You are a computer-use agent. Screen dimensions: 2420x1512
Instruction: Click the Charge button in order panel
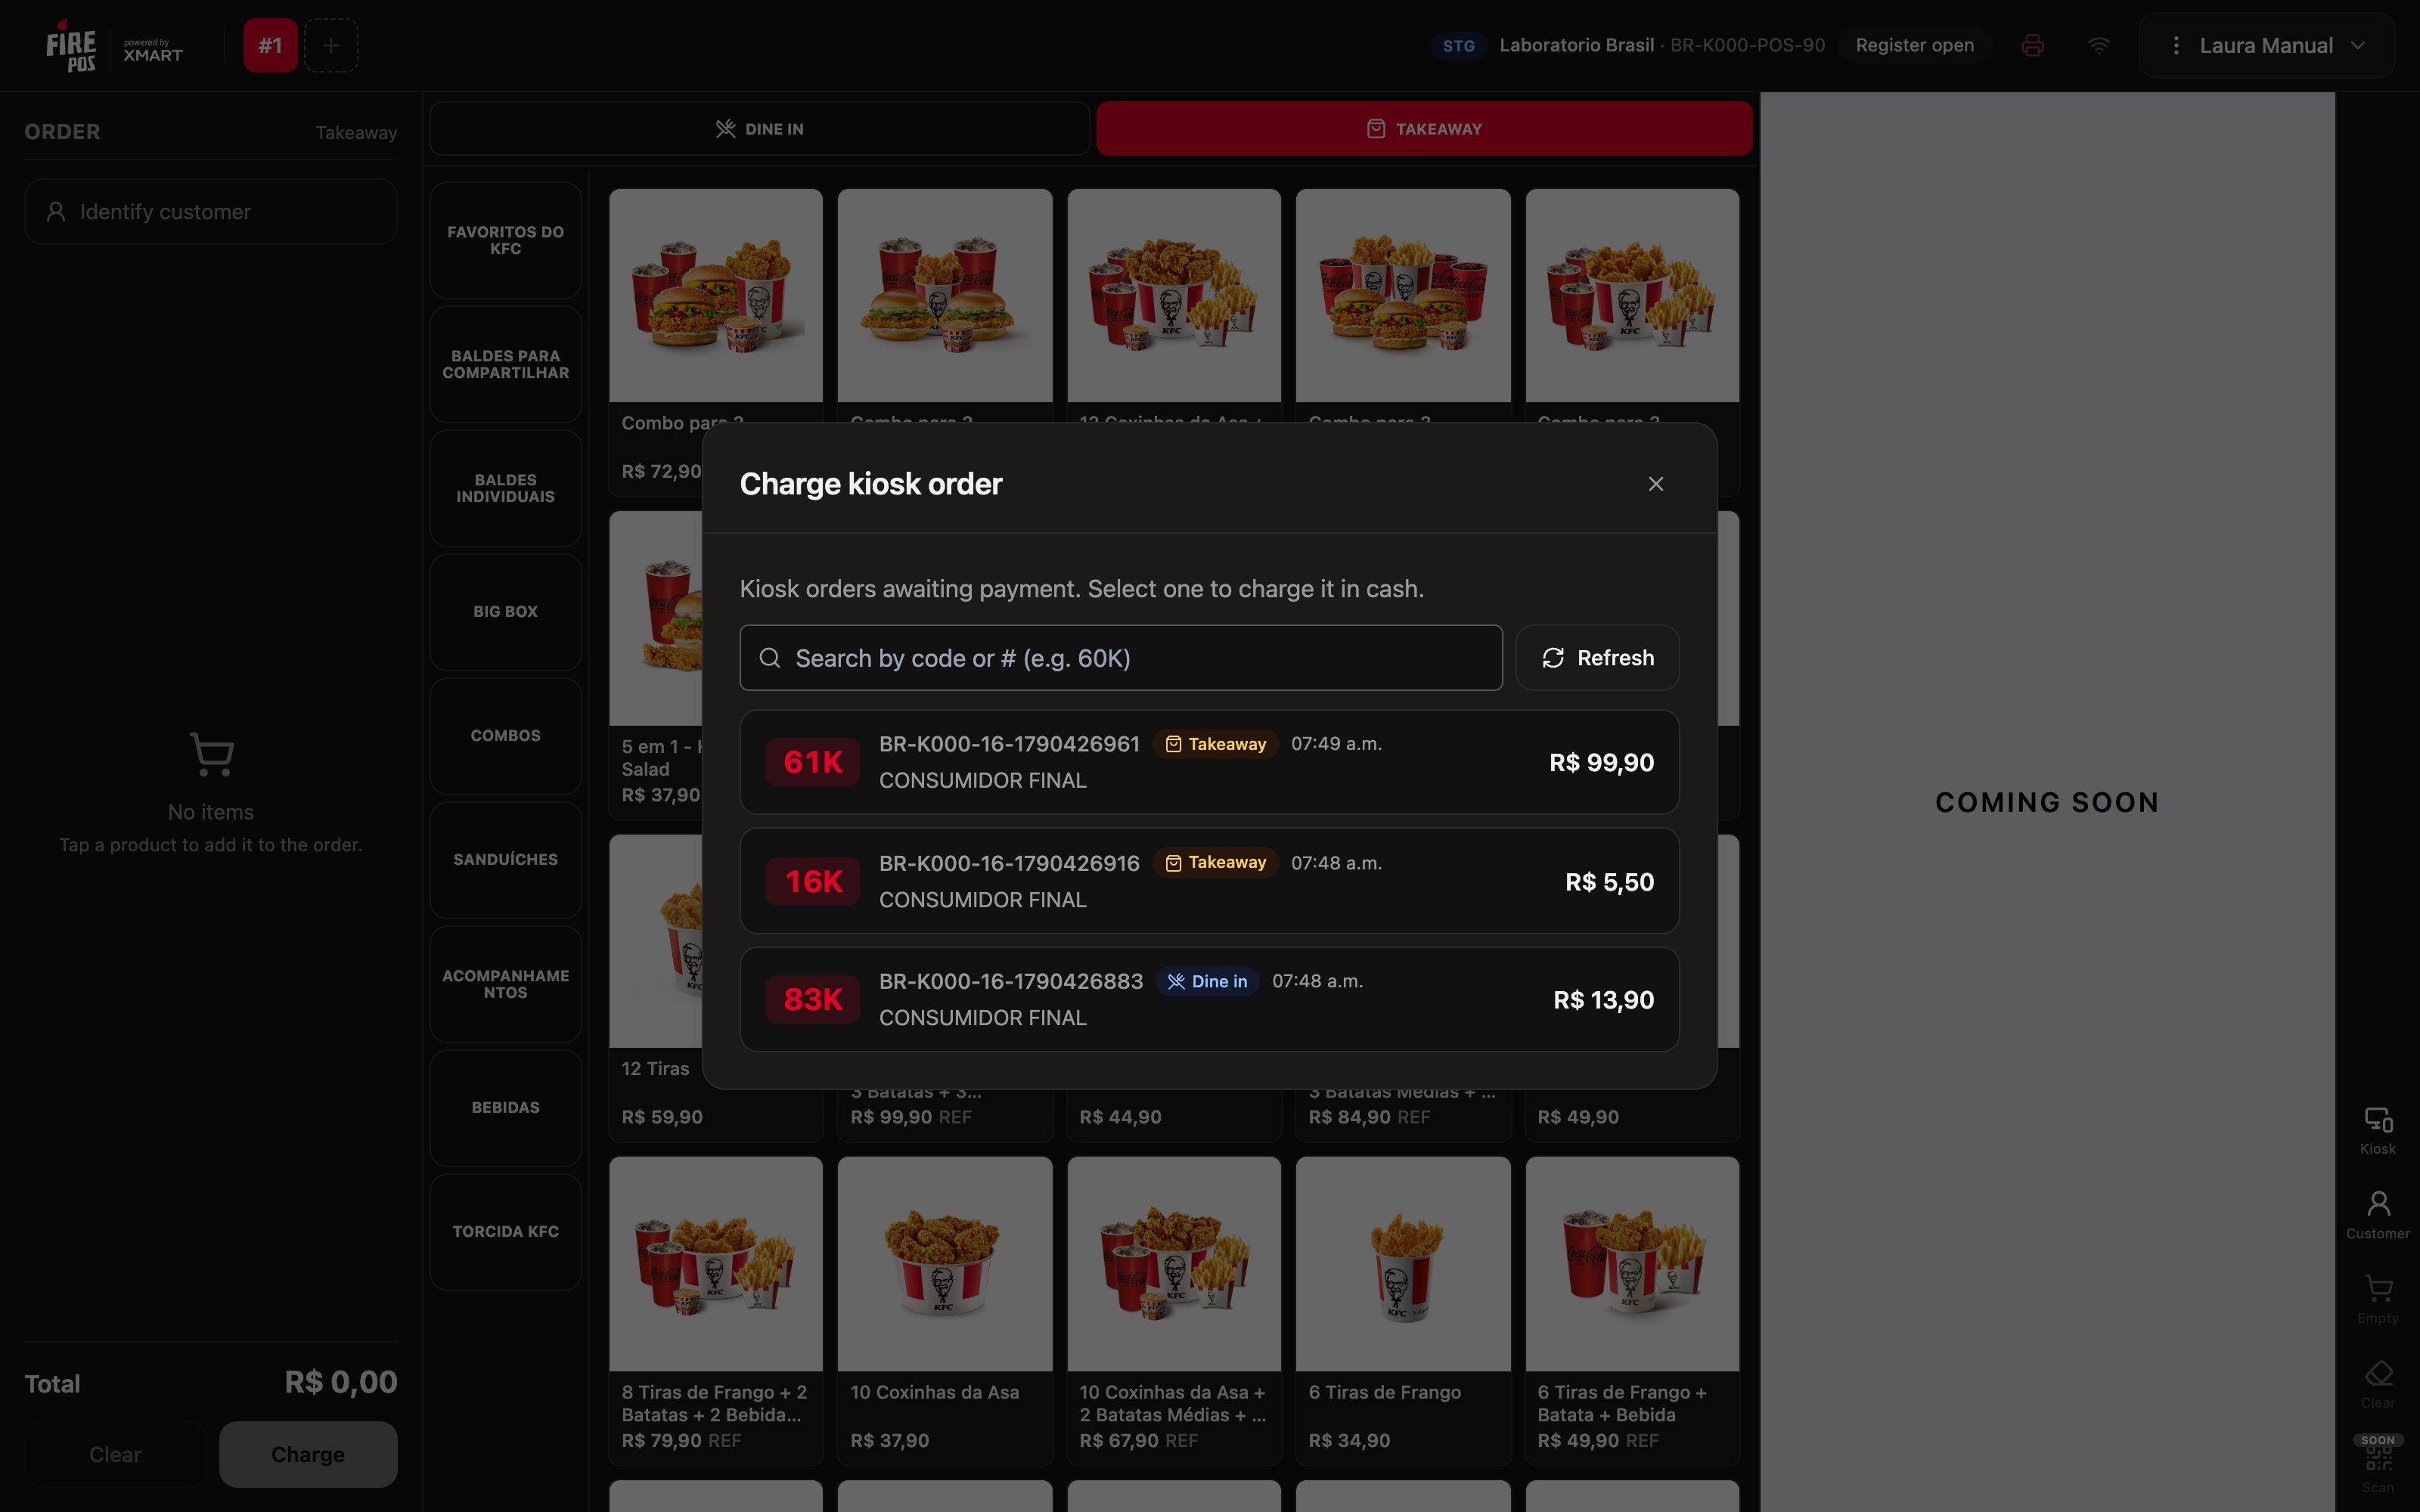coord(308,1454)
